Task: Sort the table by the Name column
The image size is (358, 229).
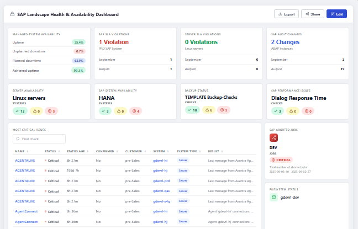Action: (x=22, y=151)
